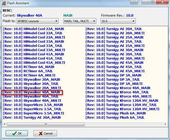This screenshot has width=170, height=140.
Task: Select Turnigy AE 45A_MAIN firmware
Action: 115,63
